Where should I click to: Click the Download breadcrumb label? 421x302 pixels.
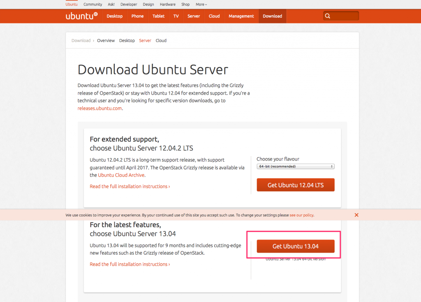[x=81, y=41]
